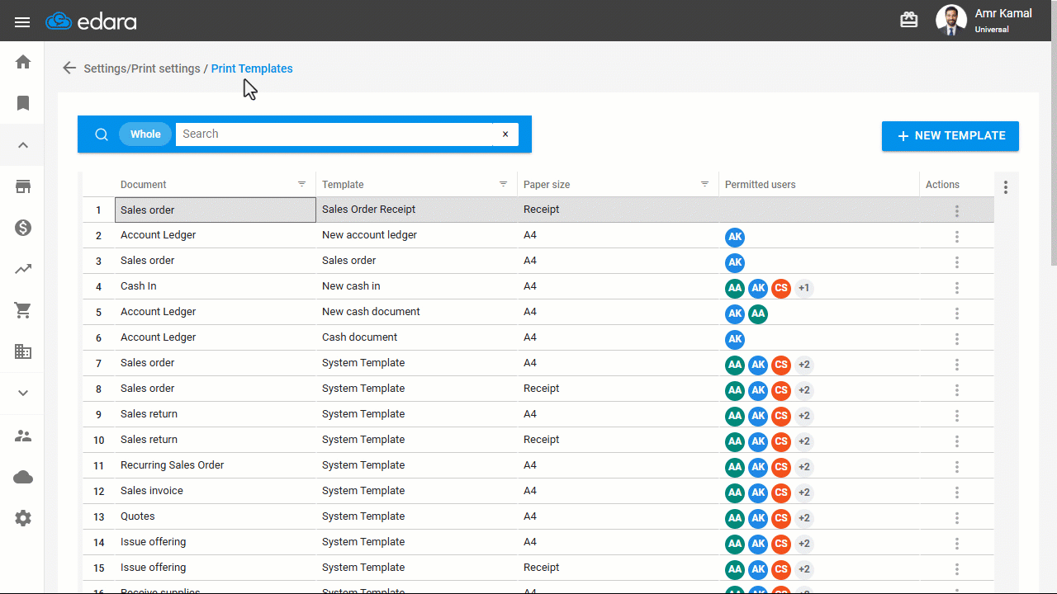Open actions menu for Sales invoice row

pyautogui.click(x=957, y=493)
